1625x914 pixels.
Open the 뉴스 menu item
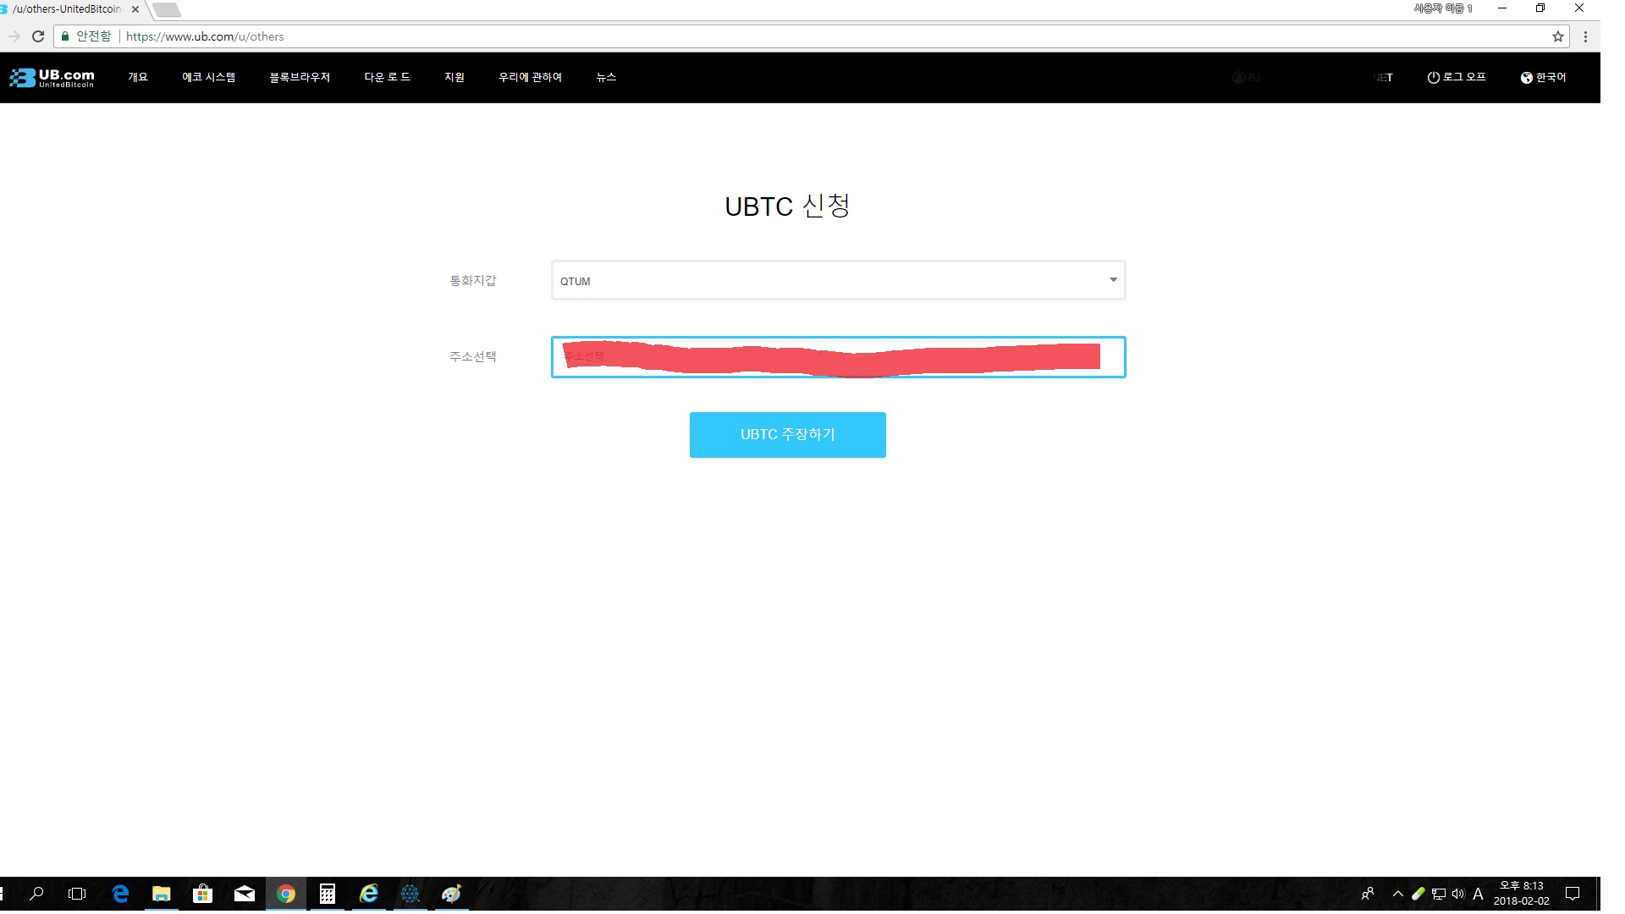pyautogui.click(x=606, y=77)
